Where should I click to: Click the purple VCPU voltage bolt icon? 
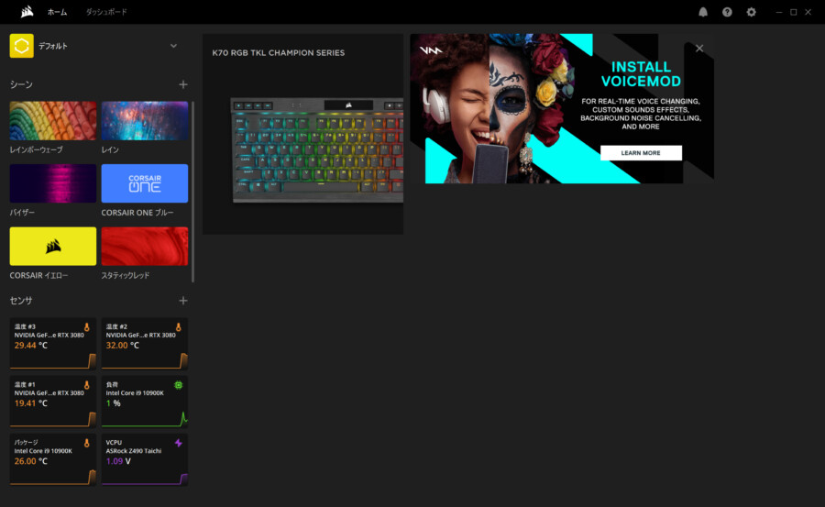coord(178,444)
